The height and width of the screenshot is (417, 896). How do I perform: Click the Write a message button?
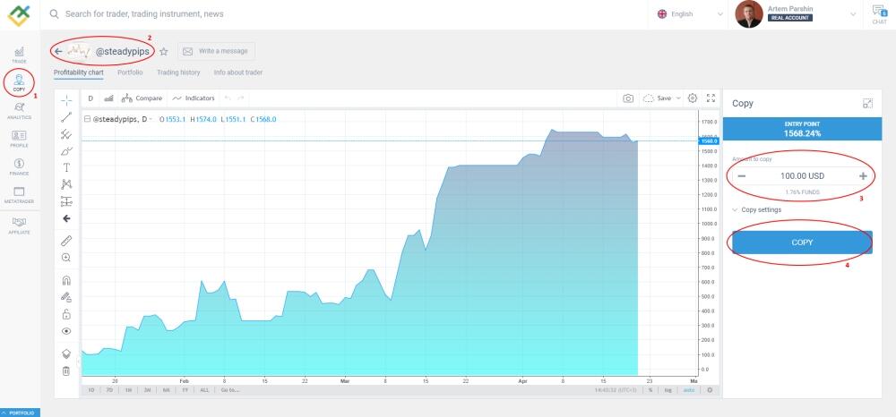(x=216, y=52)
